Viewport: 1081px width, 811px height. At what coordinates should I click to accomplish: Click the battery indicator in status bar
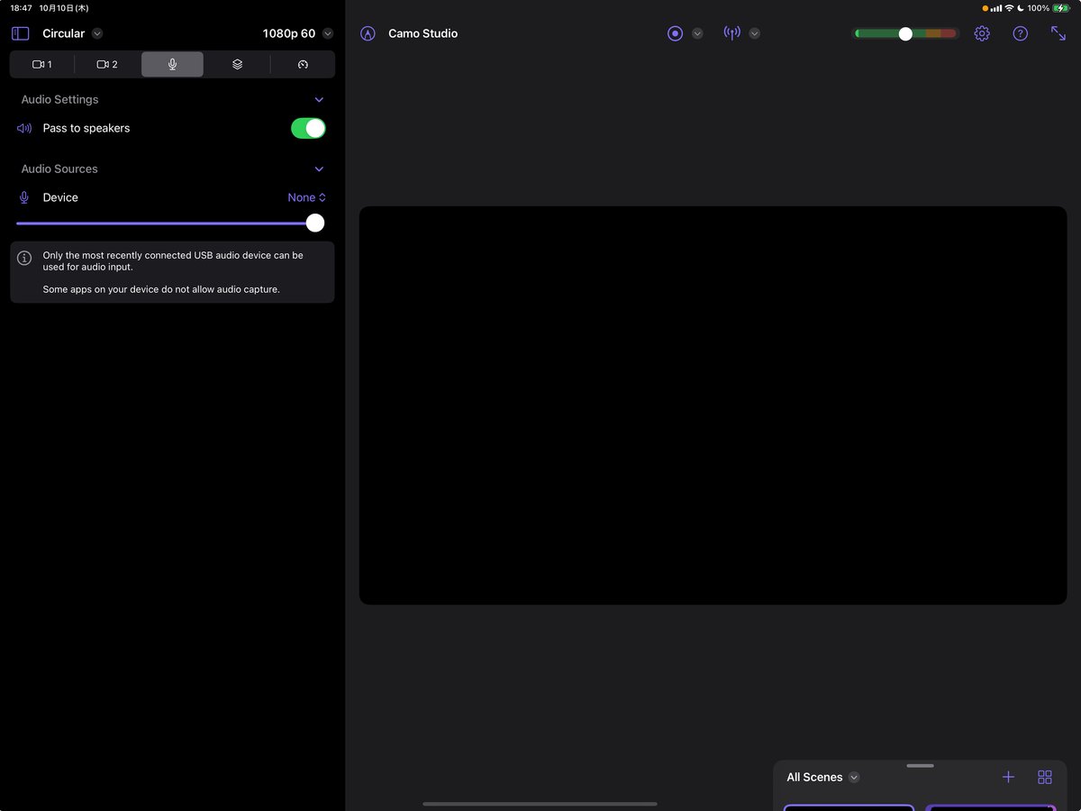click(x=1061, y=8)
